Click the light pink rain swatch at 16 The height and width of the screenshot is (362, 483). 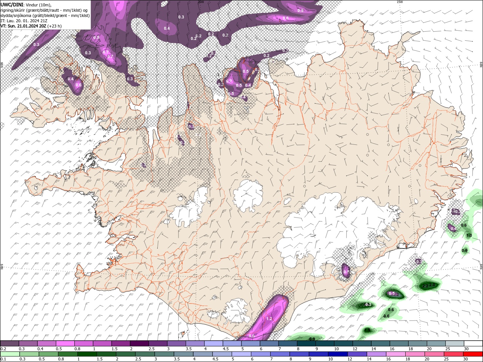coord(395,354)
